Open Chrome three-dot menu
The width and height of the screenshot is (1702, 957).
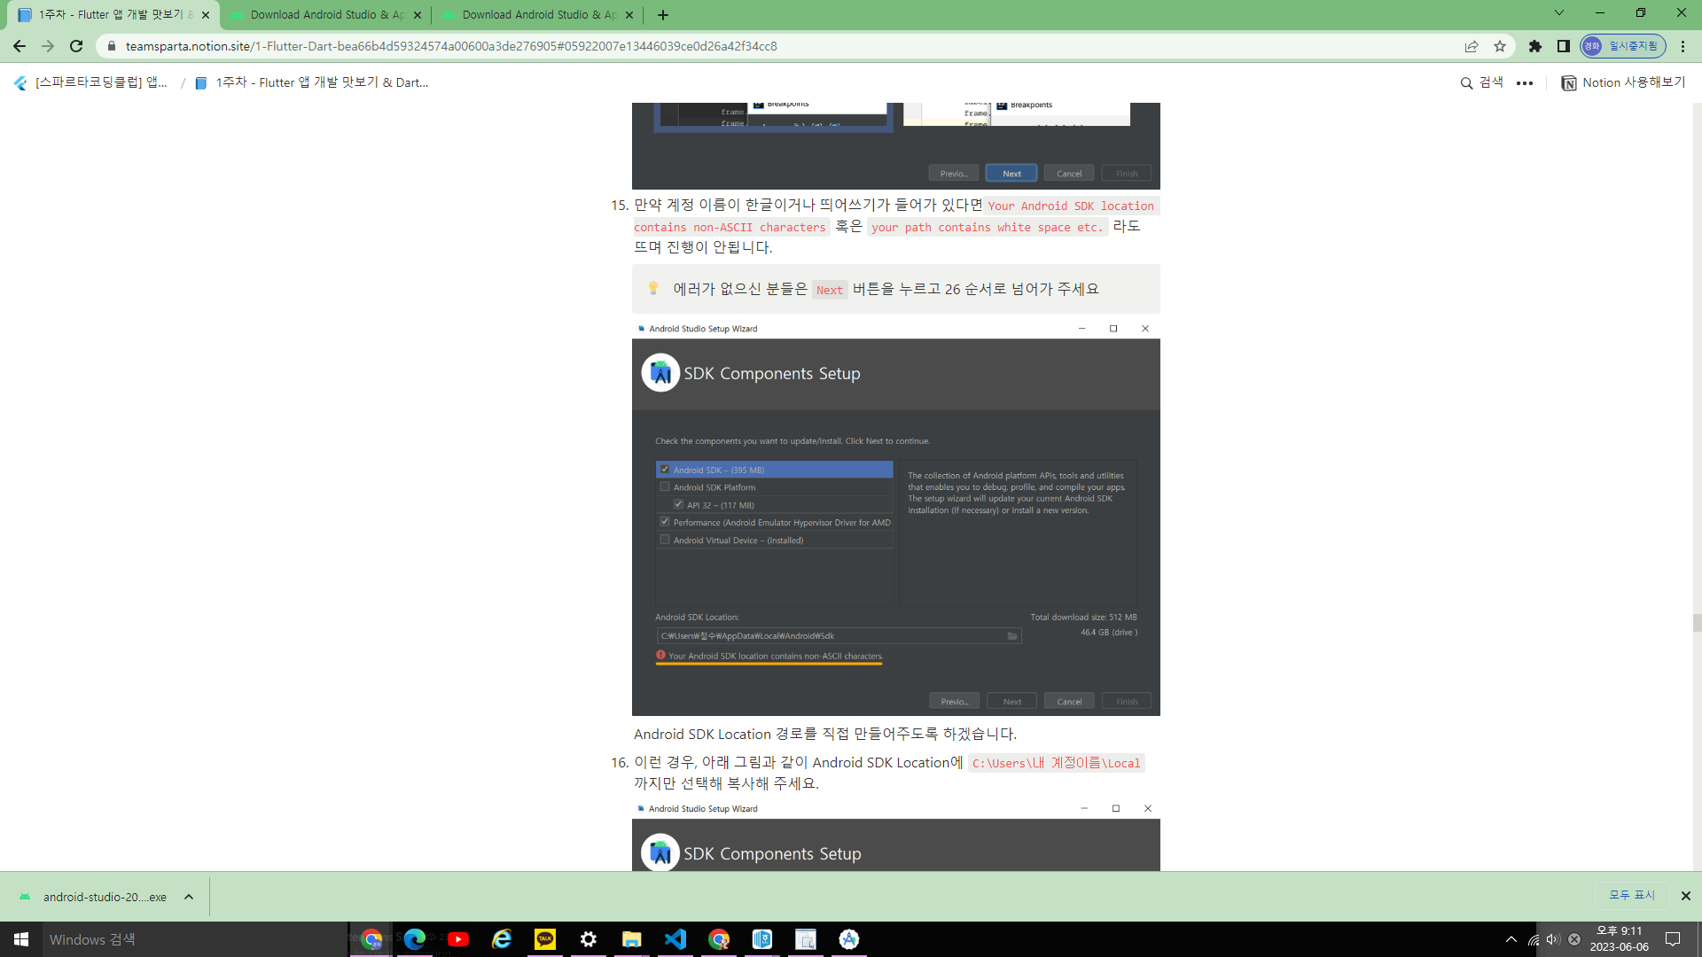[x=1683, y=46]
